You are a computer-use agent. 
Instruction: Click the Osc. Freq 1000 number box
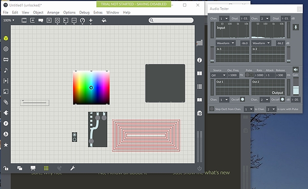233,75
